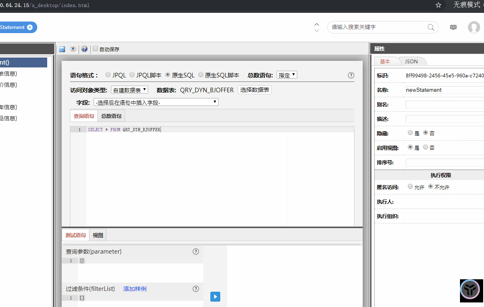
Task: Open the 自建数据表 object type dropdown
Action: pyautogui.click(x=129, y=90)
